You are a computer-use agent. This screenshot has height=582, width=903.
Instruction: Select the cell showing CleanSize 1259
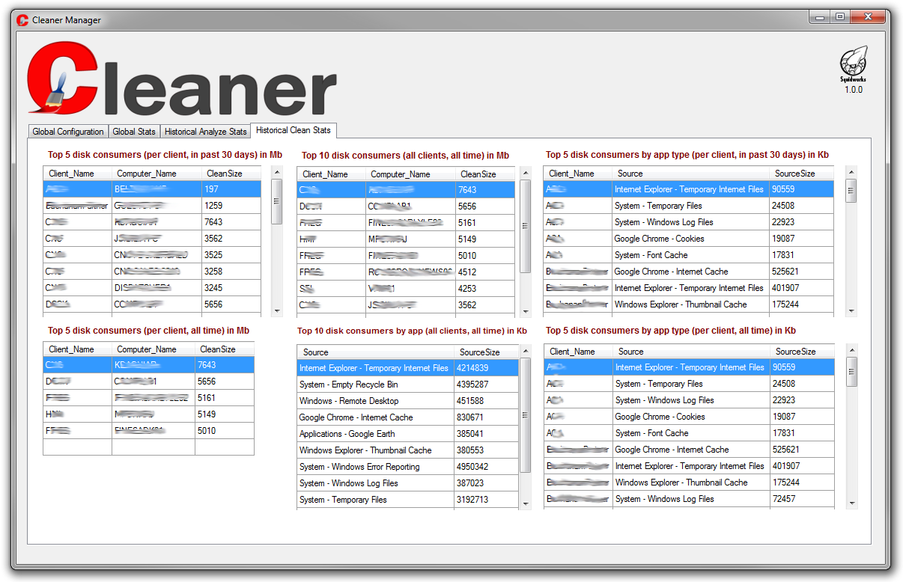tap(231, 206)
